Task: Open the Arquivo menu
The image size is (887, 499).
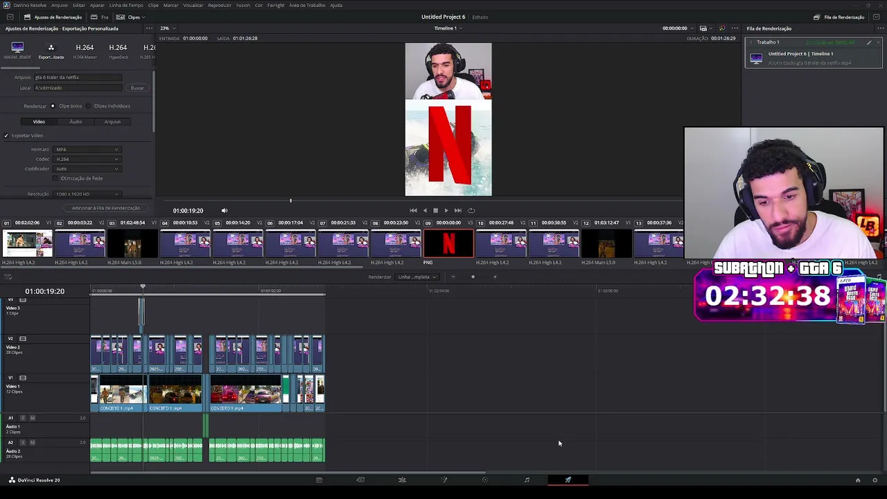Action: click(59, 6)
